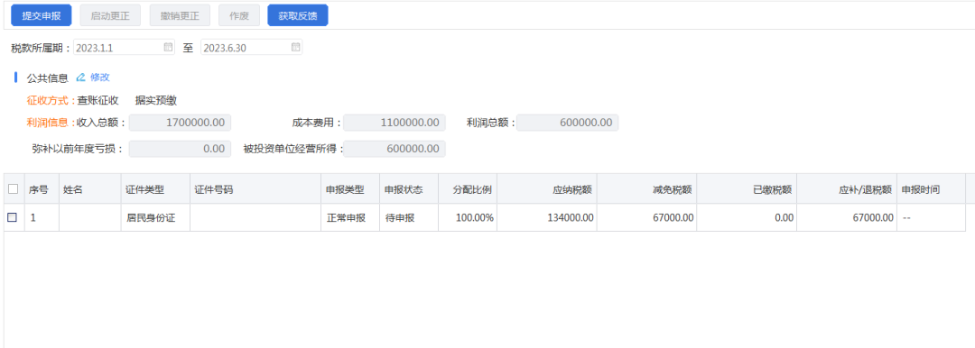
Task: Toggle the select-all checkbox in table header
Action: [13, 189]
